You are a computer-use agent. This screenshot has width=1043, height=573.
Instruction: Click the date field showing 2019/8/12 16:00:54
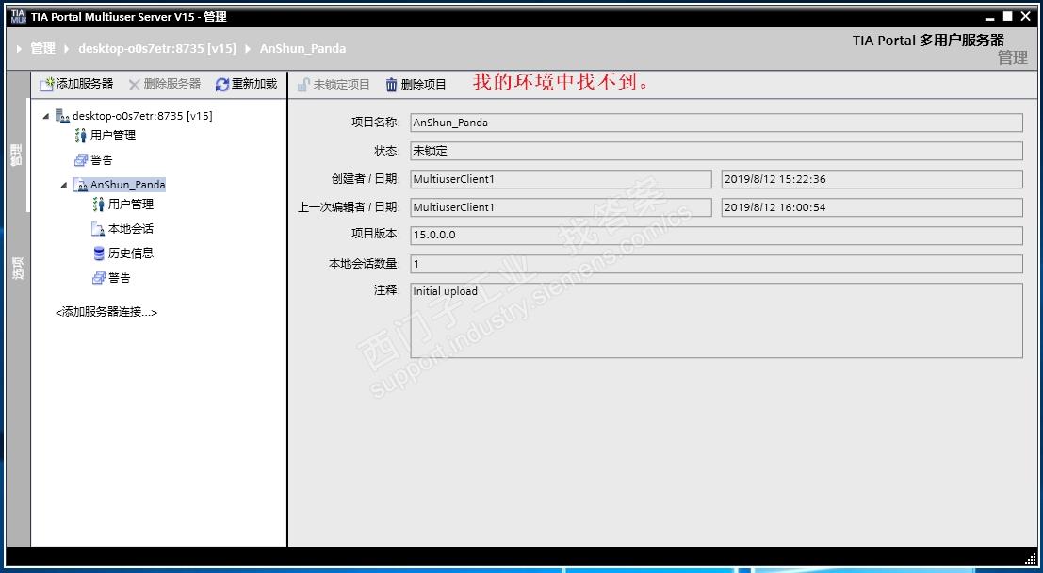pyautogui.click(x=872, y=207)
